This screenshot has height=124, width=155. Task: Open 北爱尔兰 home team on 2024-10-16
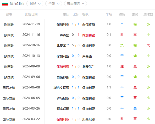click(63, 46)
